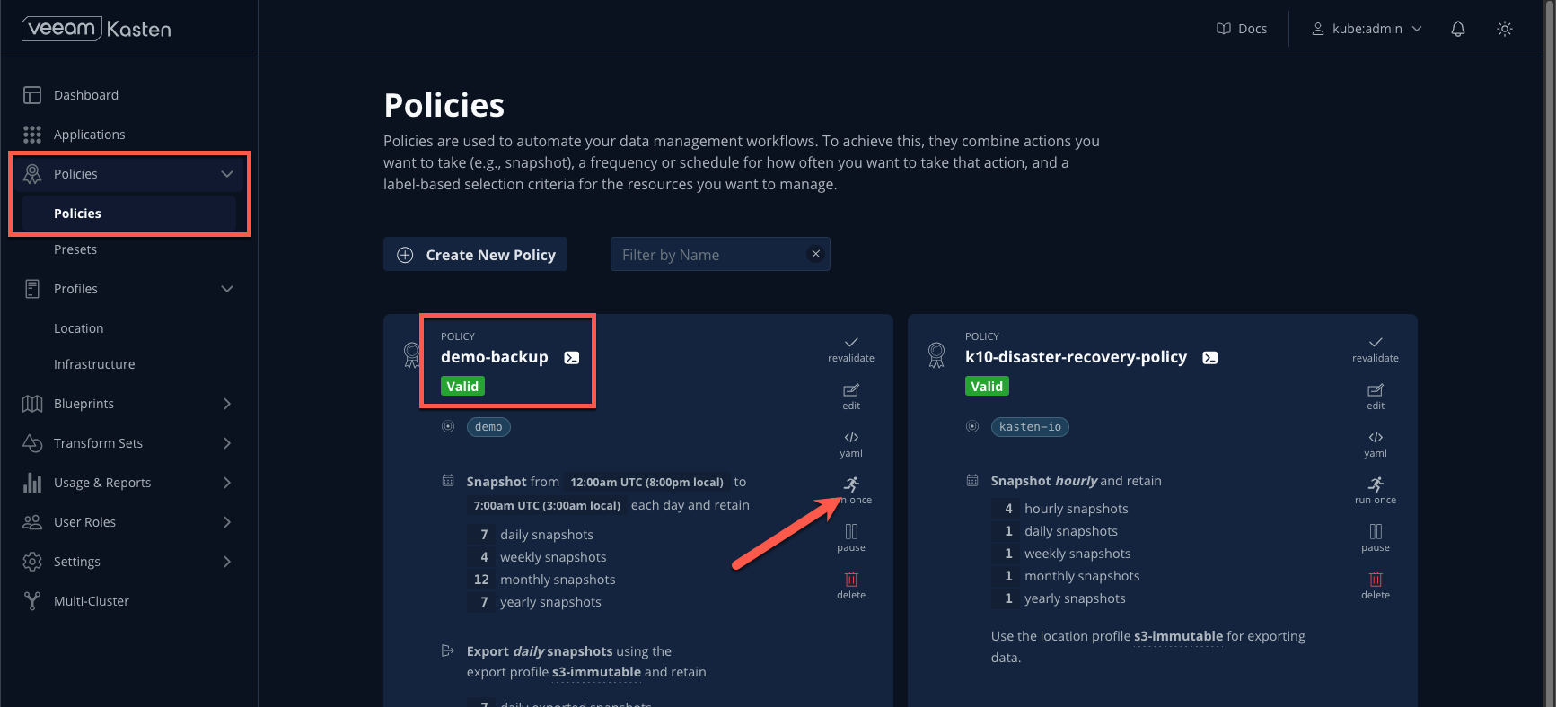The height and width of the screenshot is (707, 1556).
Task: Edit the demo-backup policy
Action: 851,397
